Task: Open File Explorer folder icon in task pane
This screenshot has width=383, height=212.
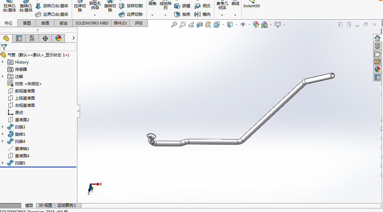Action: click(377, 54)
